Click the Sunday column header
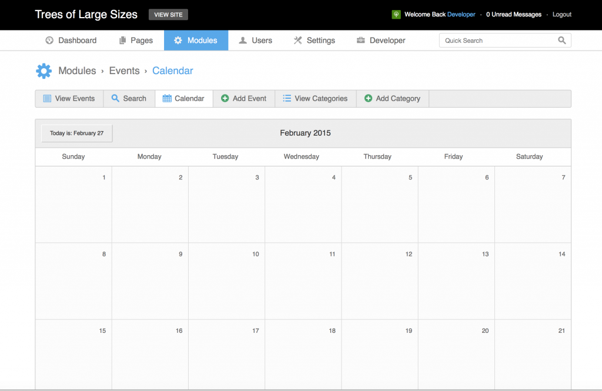This screenshot has height=391, width=602. tap(73, 157)
